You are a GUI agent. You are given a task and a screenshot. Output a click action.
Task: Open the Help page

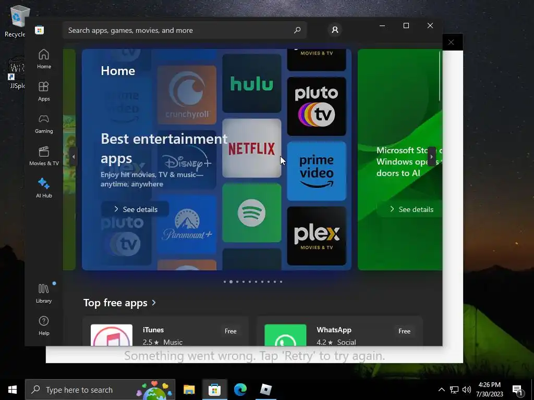(44, 326)
